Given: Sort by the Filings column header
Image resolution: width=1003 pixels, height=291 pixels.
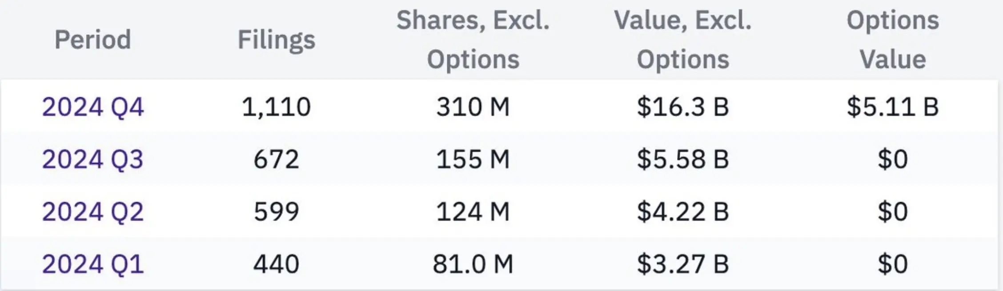Looking at the screenshot, I should click(276, 40).
